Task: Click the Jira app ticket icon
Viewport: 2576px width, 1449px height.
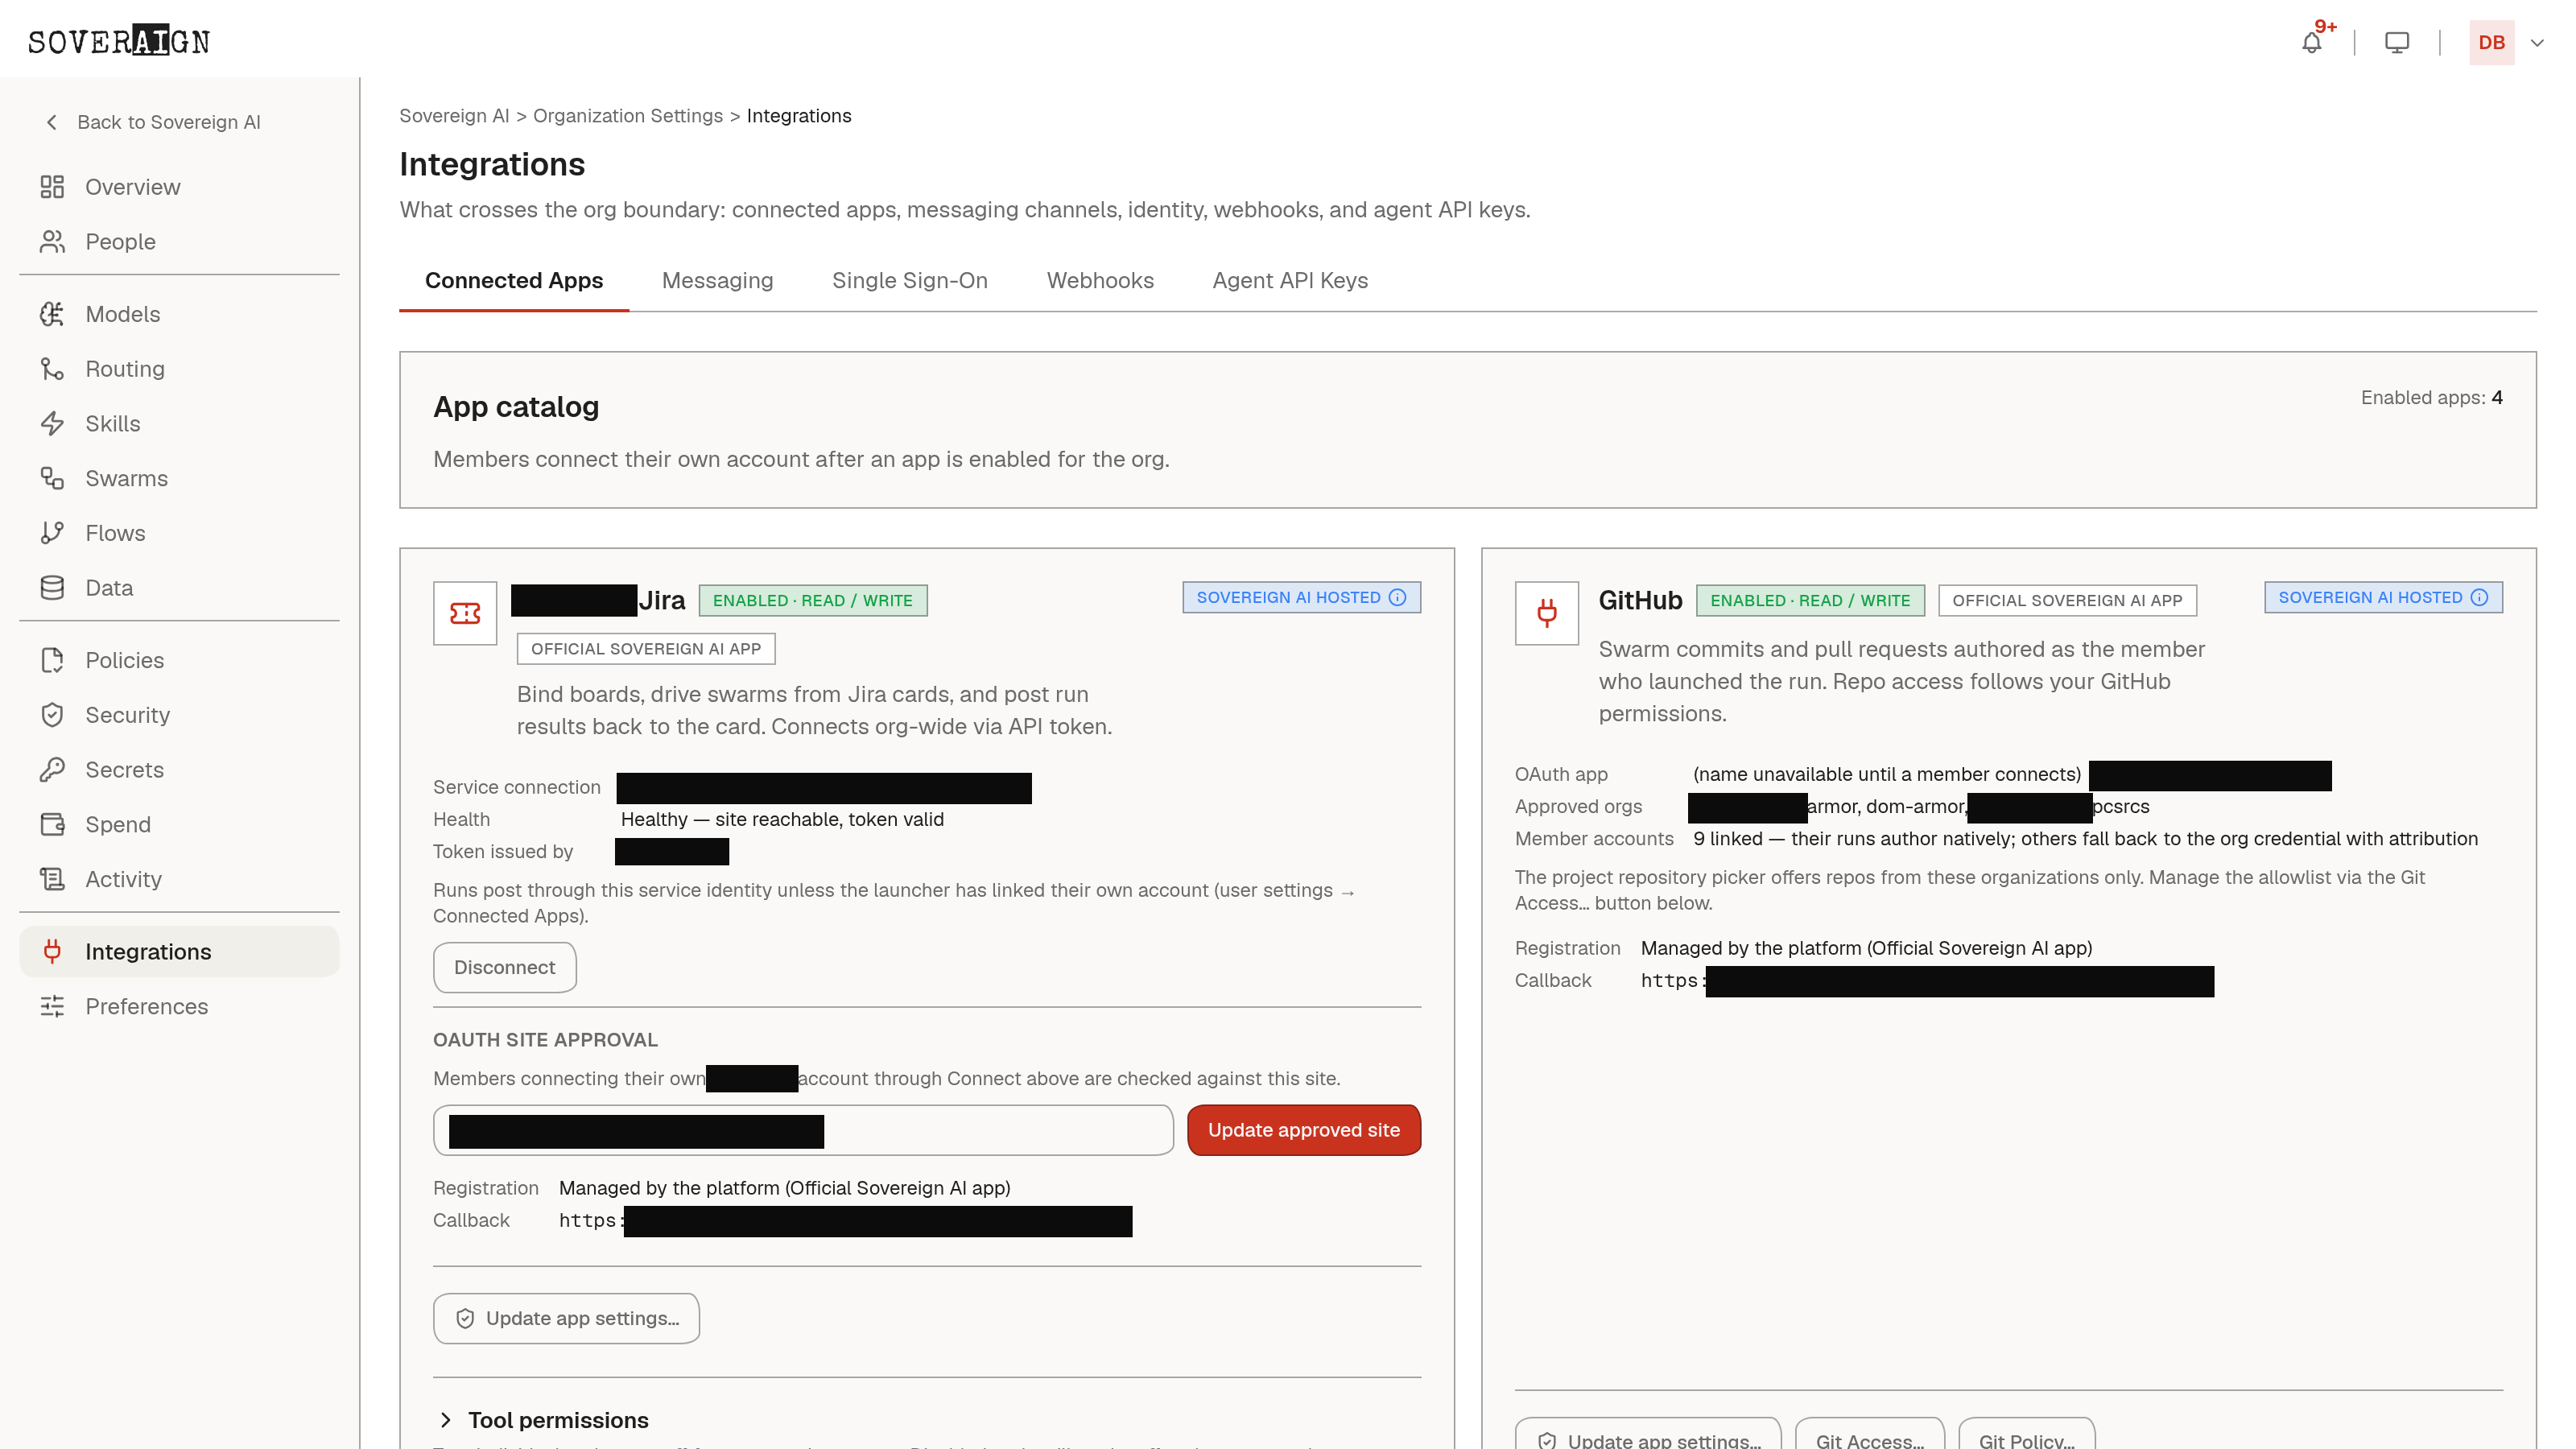Action: click(x=465, y=613)
